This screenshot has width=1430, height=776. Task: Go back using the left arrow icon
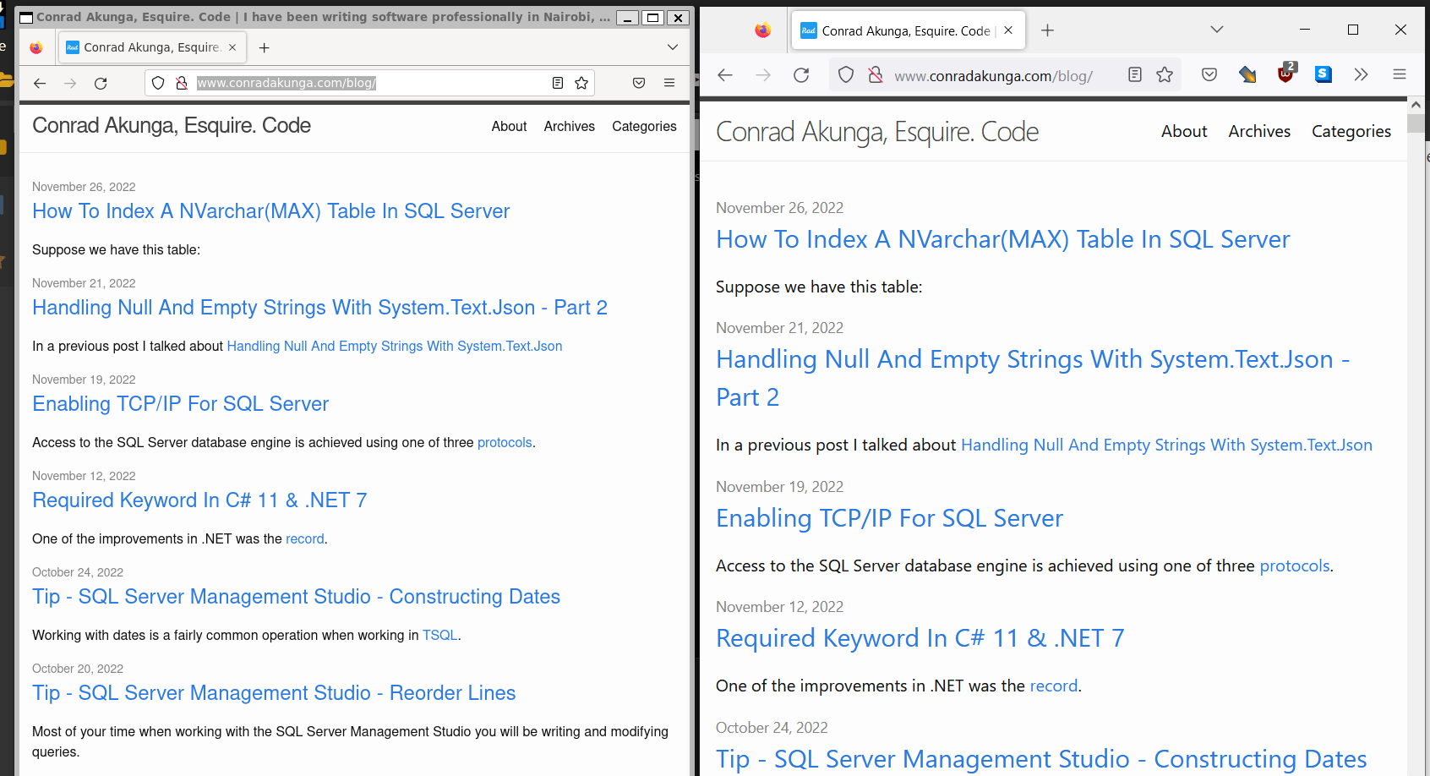pos(724,74)
